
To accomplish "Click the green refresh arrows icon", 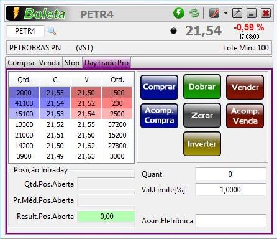I will 194,13.
